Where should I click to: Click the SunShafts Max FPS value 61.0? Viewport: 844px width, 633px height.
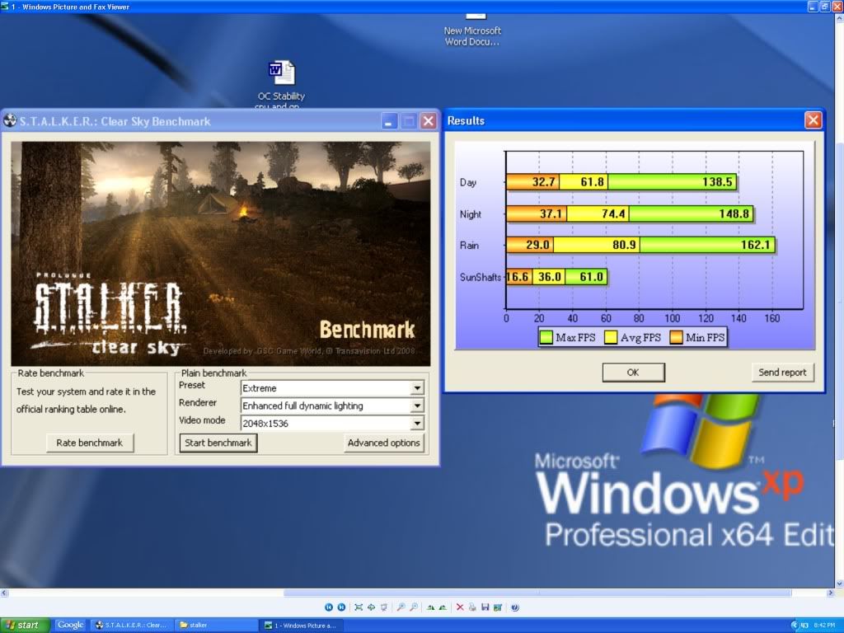pos(591,277)
